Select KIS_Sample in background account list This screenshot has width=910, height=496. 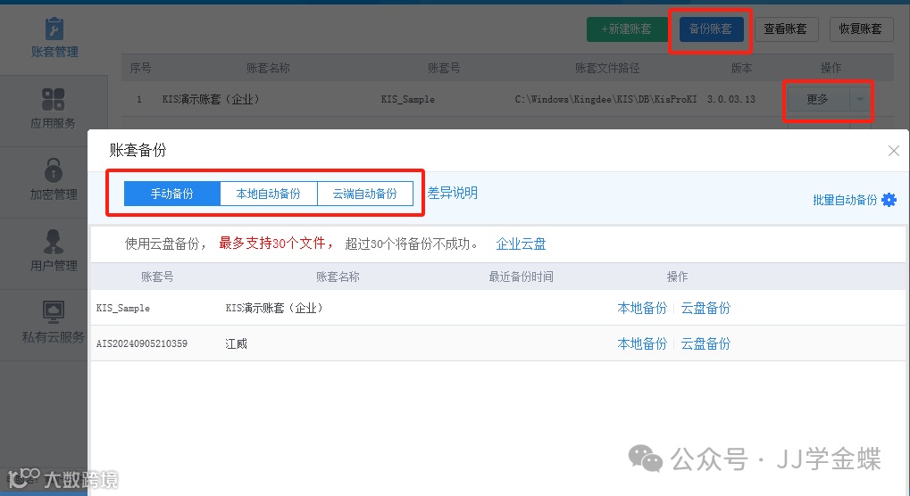coord(408,99)
